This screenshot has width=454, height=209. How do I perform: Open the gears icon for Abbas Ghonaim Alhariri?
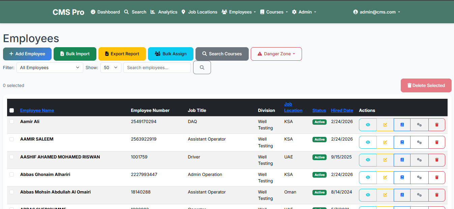click(x=419, y=177)
